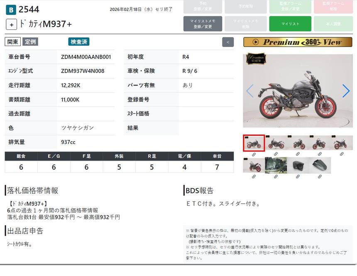Click the 検査済 inspection badge
The image size is (357, 276).
click(x=79, y=42)
